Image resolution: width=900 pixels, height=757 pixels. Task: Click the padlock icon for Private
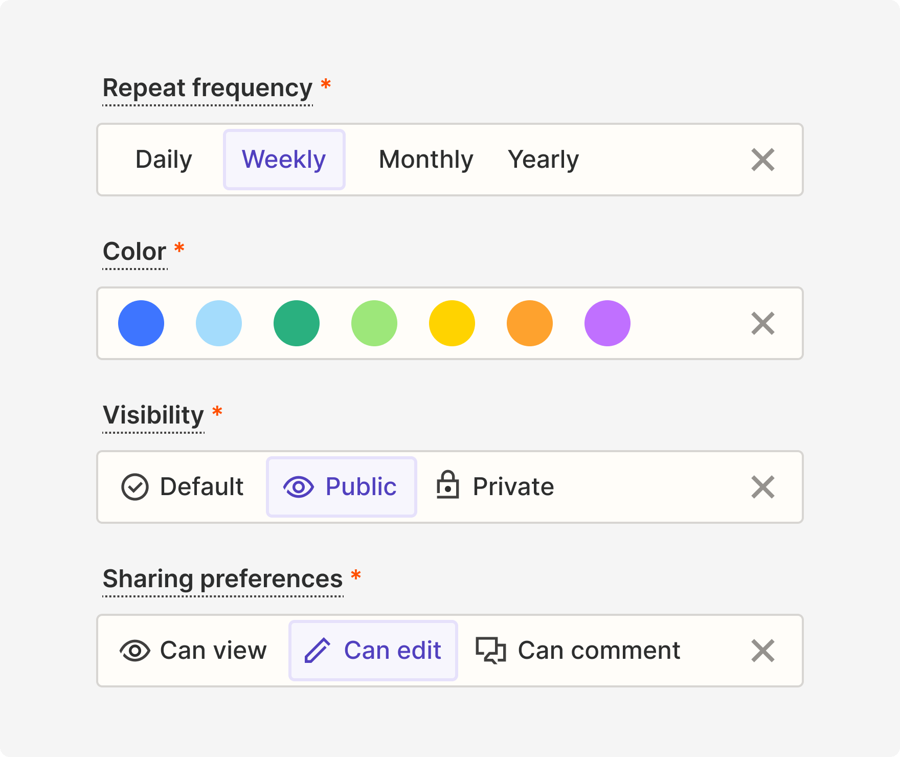(447, 485)
